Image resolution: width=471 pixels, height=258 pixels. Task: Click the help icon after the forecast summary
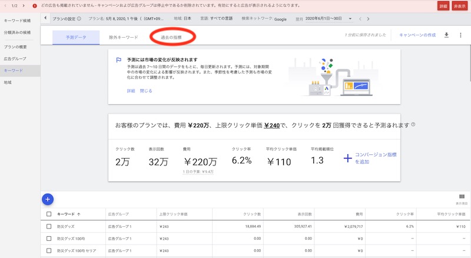413,125
